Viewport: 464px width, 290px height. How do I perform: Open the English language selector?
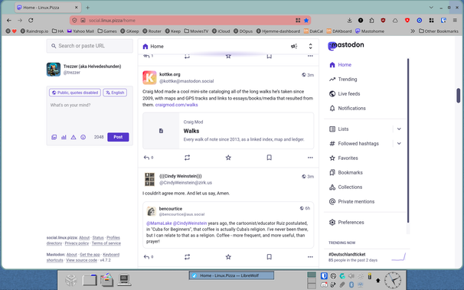(115, 93)
